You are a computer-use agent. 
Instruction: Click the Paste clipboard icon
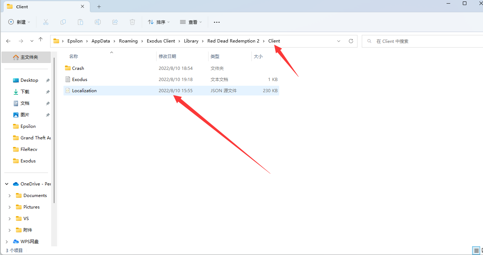[80, 22]
